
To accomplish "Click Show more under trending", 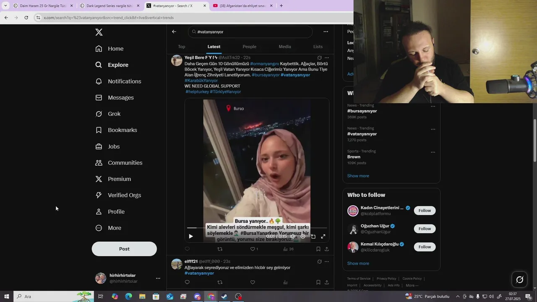I will 358,176.
